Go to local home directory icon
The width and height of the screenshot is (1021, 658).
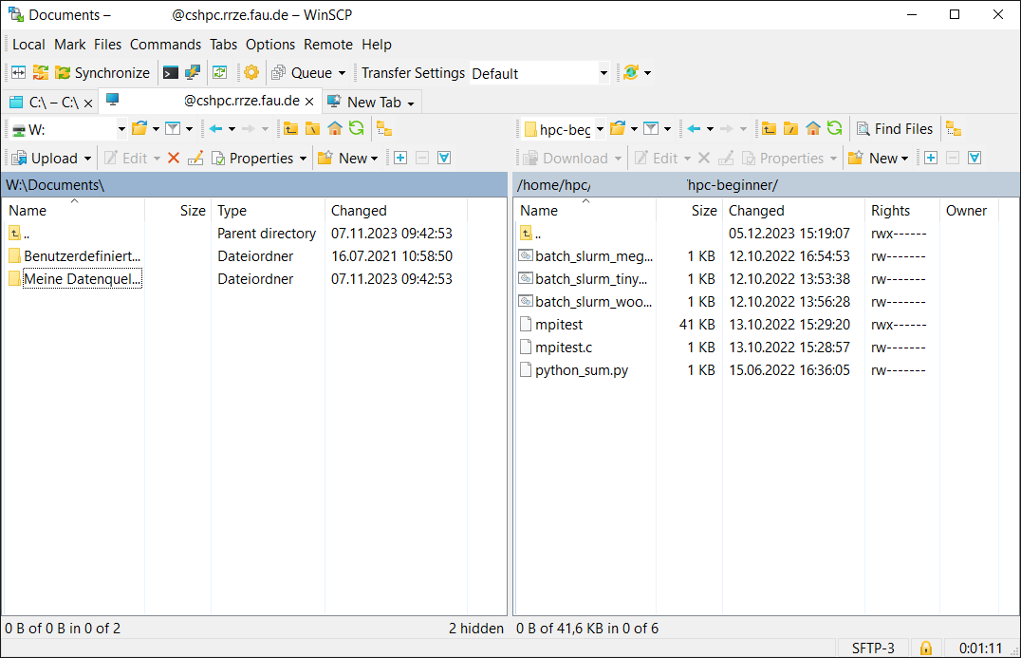click(x=335, y=128)
